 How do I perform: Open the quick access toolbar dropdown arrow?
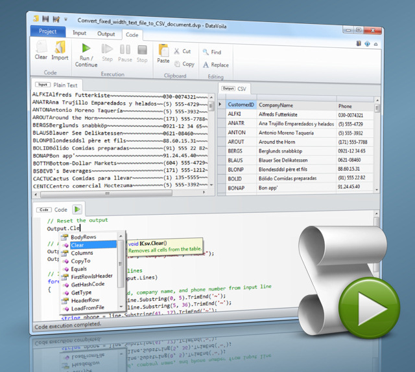(65, 19)
